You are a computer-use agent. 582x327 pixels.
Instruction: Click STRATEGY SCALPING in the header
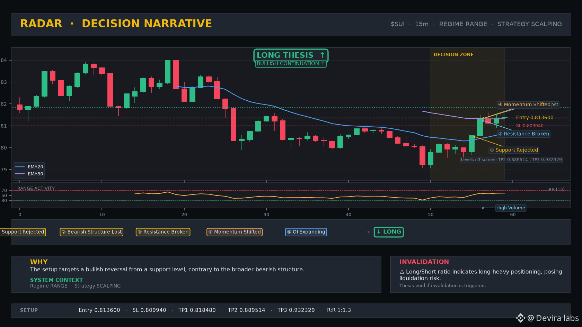[x=529, y=24]
